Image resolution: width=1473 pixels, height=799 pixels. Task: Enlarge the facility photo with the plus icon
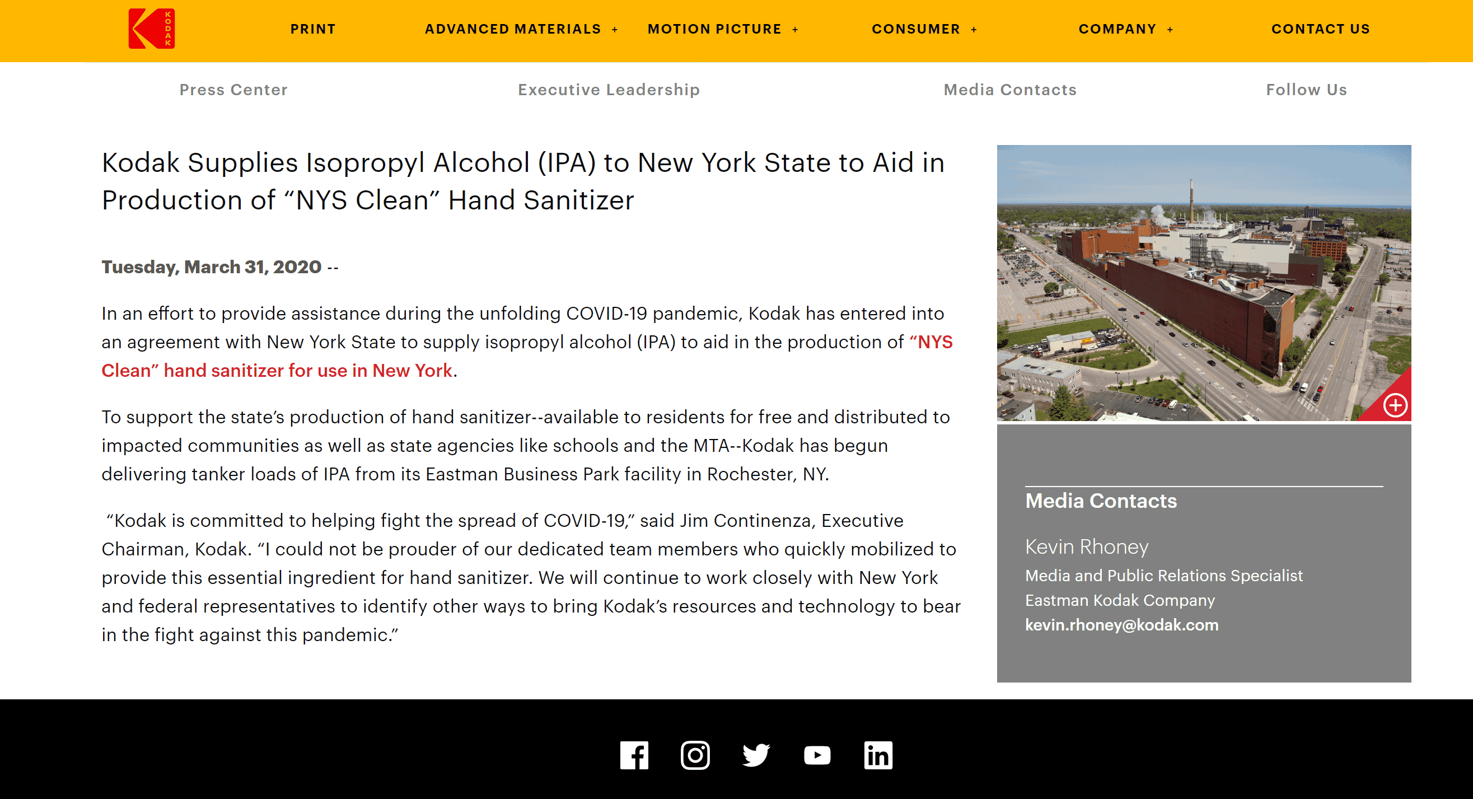1395,405
